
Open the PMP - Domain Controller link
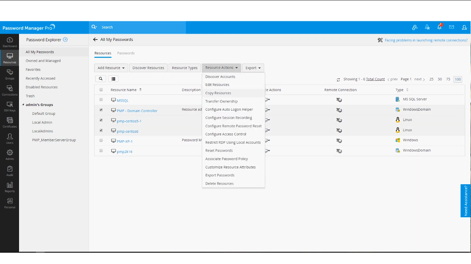tap(137, 111)
